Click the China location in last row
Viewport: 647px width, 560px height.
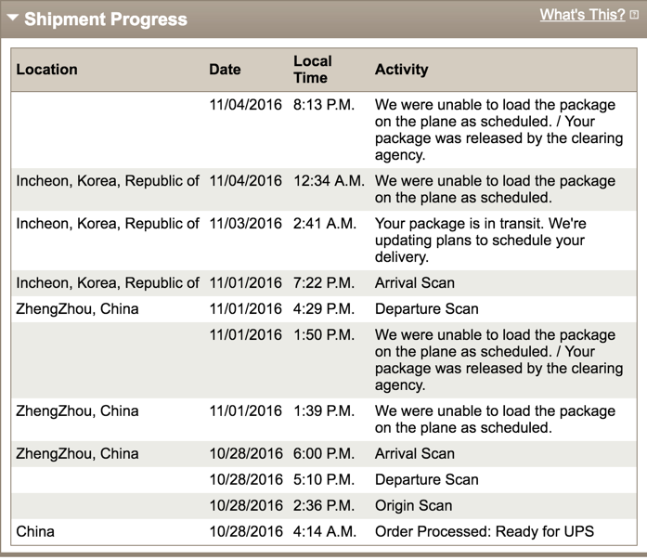[35, 531]
